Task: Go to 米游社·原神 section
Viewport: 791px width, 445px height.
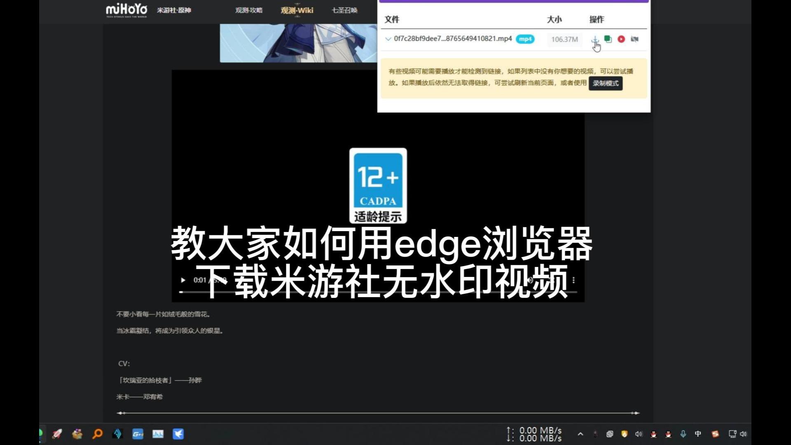Action: coord(174,10)
